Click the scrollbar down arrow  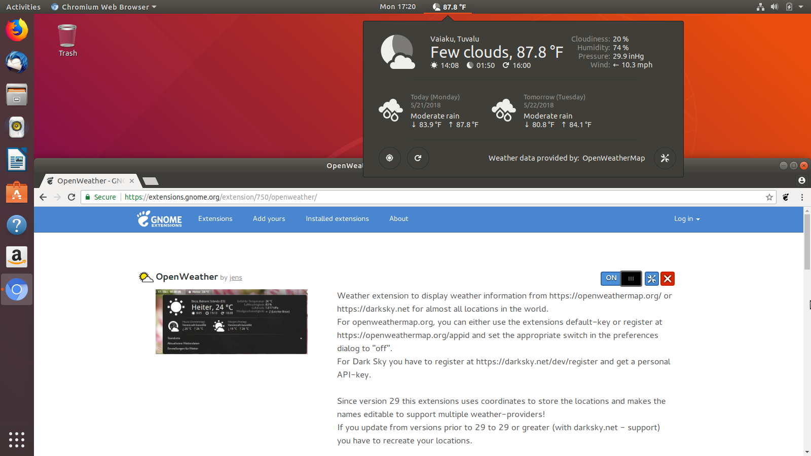(x=807, y=452)
